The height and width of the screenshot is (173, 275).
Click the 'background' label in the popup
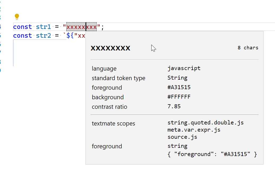coord(108,97)
